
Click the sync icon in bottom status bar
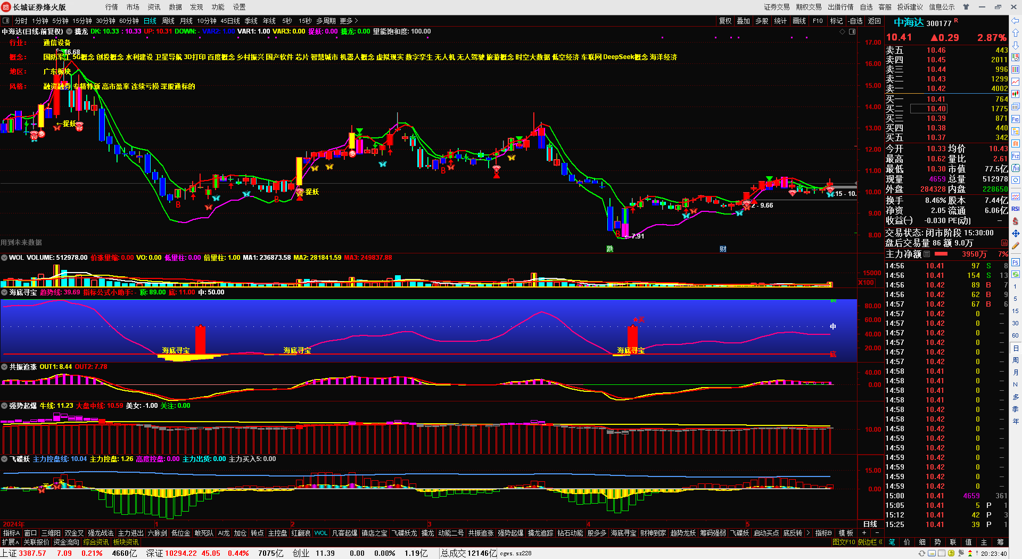pyautogui.click(x=922, y=553)
